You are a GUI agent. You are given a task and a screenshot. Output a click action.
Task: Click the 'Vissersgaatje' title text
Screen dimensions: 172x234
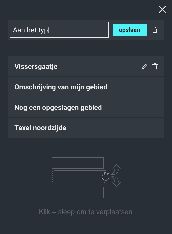[x=36, y=67]
